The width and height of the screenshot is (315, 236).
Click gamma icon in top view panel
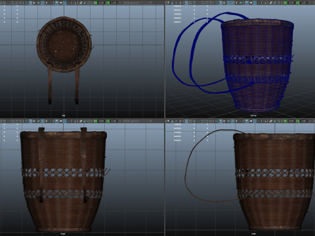click(x=108, y=3)
